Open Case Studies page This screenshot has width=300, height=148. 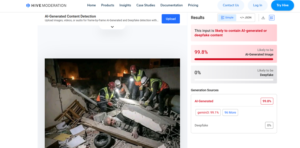click(146, 5)
